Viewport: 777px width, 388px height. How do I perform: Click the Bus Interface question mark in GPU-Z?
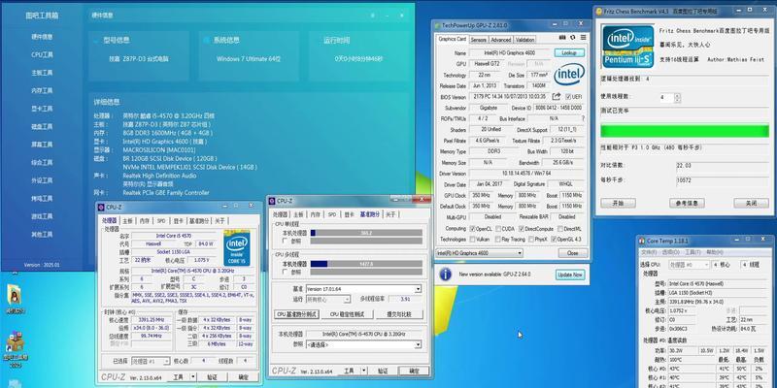coord(583,118)
